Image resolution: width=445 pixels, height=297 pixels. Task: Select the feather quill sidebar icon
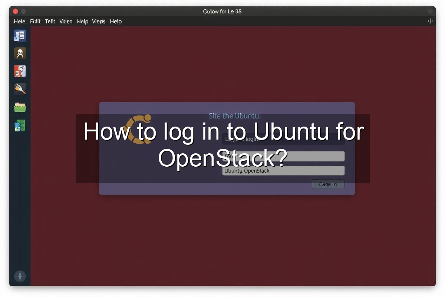tap(20, 89)
